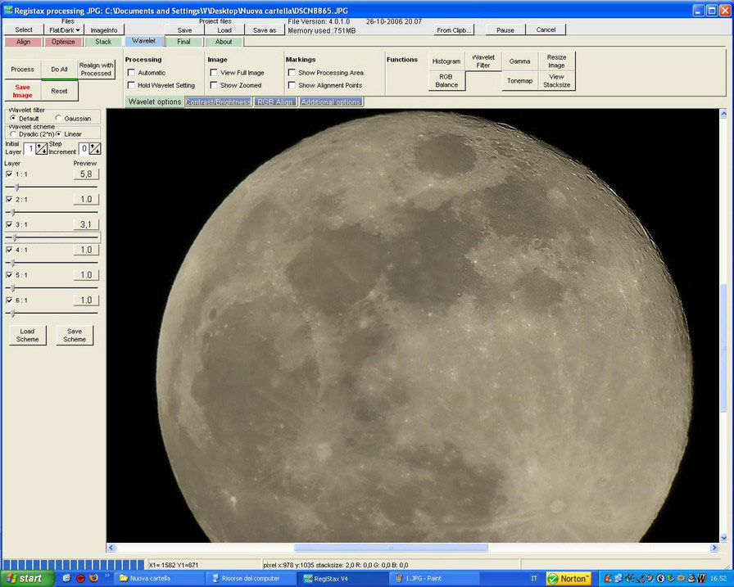Open the Windows Start menu
The image size is (734, 587).
[27, 579]
